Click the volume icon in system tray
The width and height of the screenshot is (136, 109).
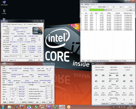pos(124,107)
